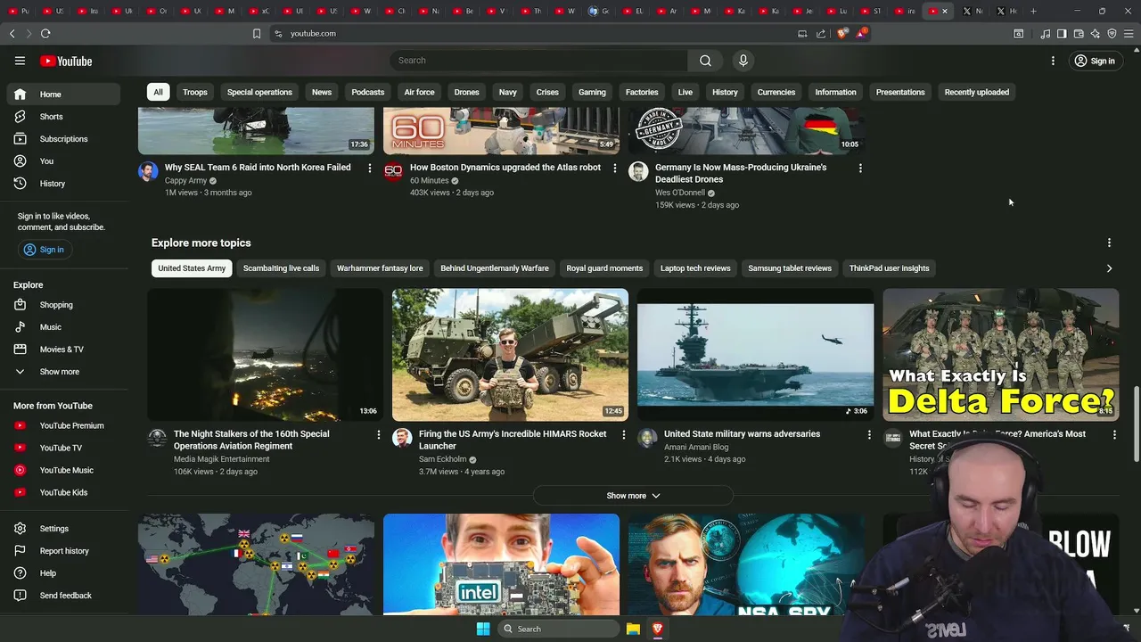Start voice search with microphone icon
This screenshot has width=1141, height=642.
(743, 61)
